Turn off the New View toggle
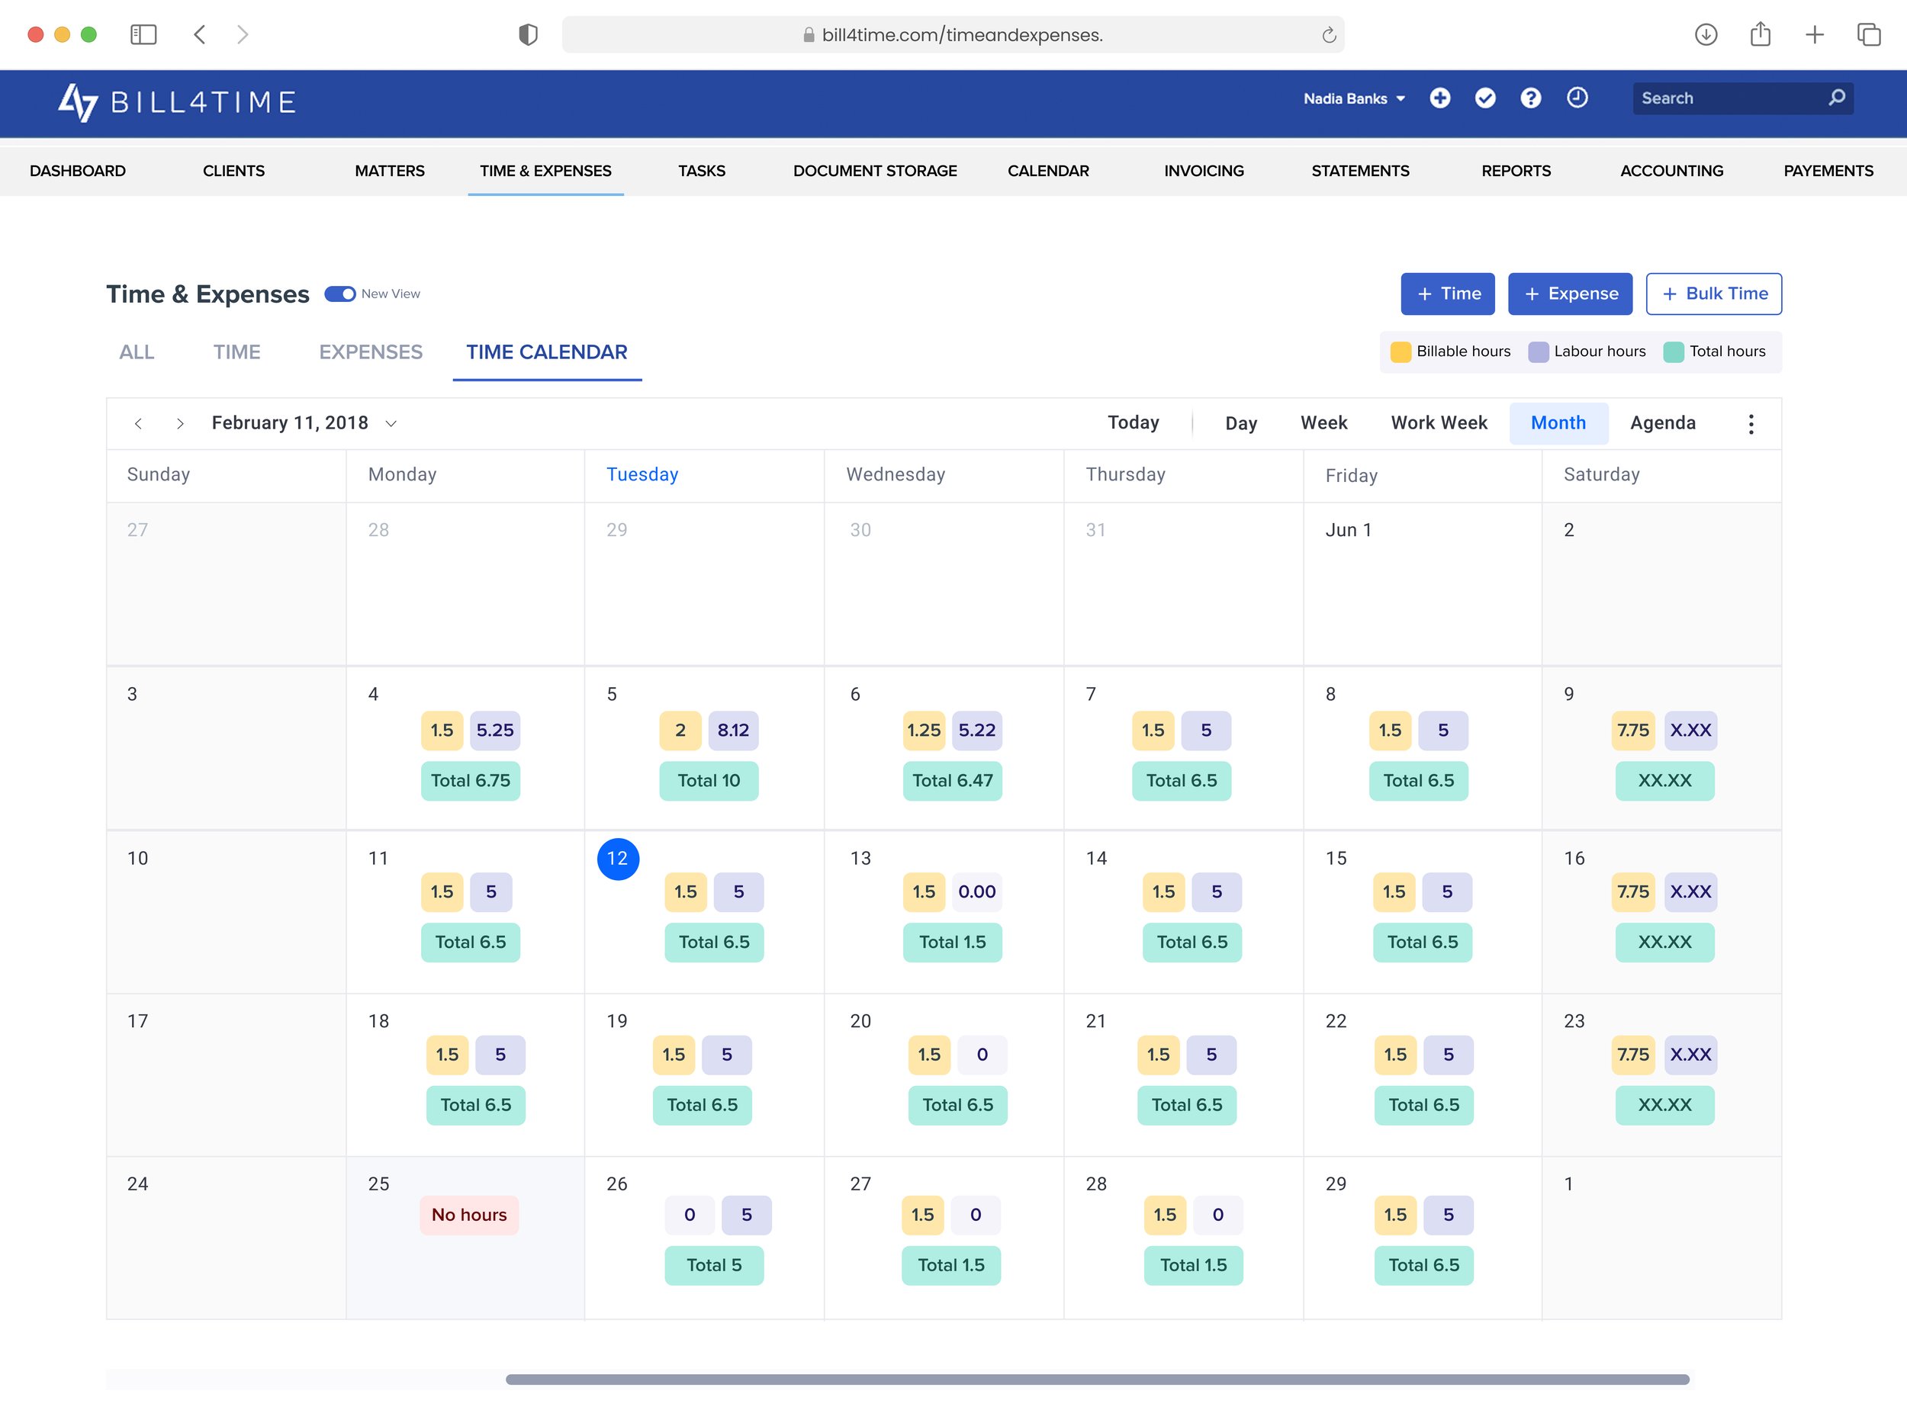 point(339,294)
